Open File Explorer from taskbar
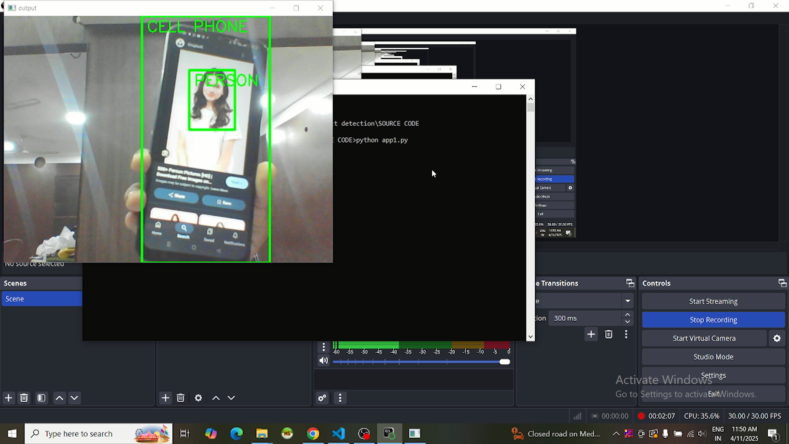The image size is (789, 444). [262, 434]
